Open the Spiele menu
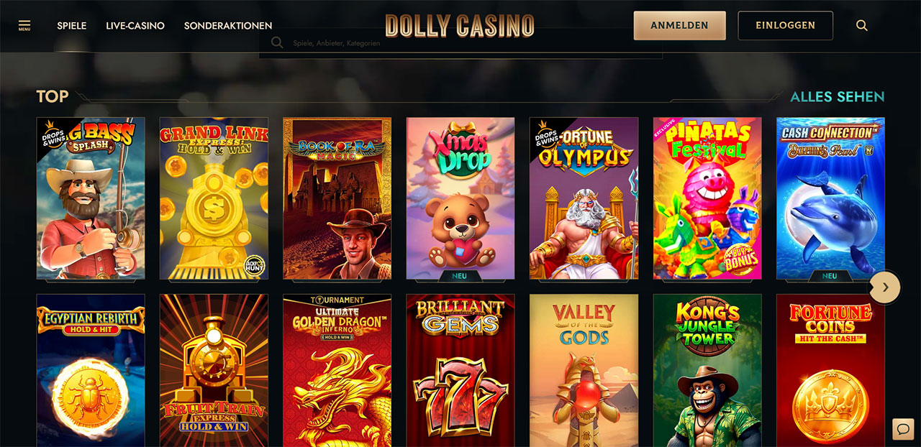This screenshot has height=447, width=921. pos(72,25)
